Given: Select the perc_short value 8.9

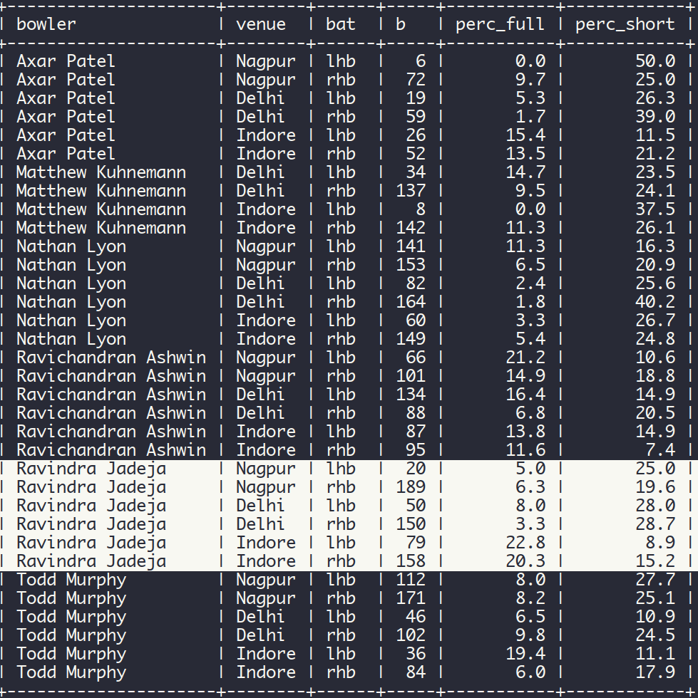Looking at the screenshot, I should 660,543.
